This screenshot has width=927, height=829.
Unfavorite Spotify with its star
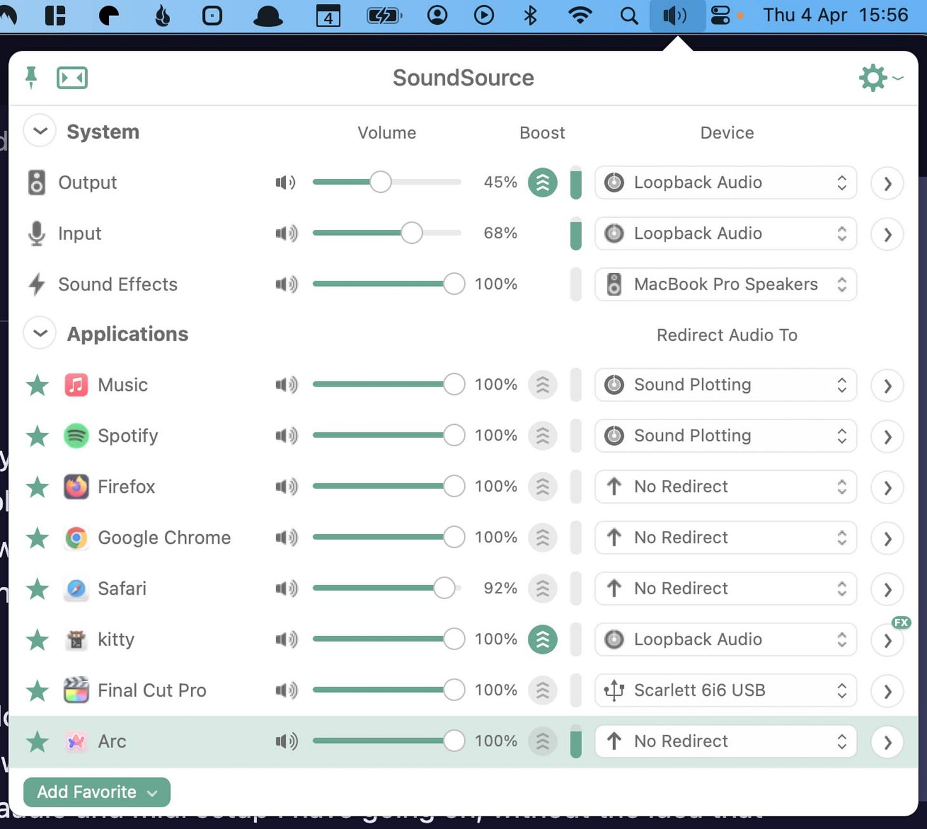(38, 436)
